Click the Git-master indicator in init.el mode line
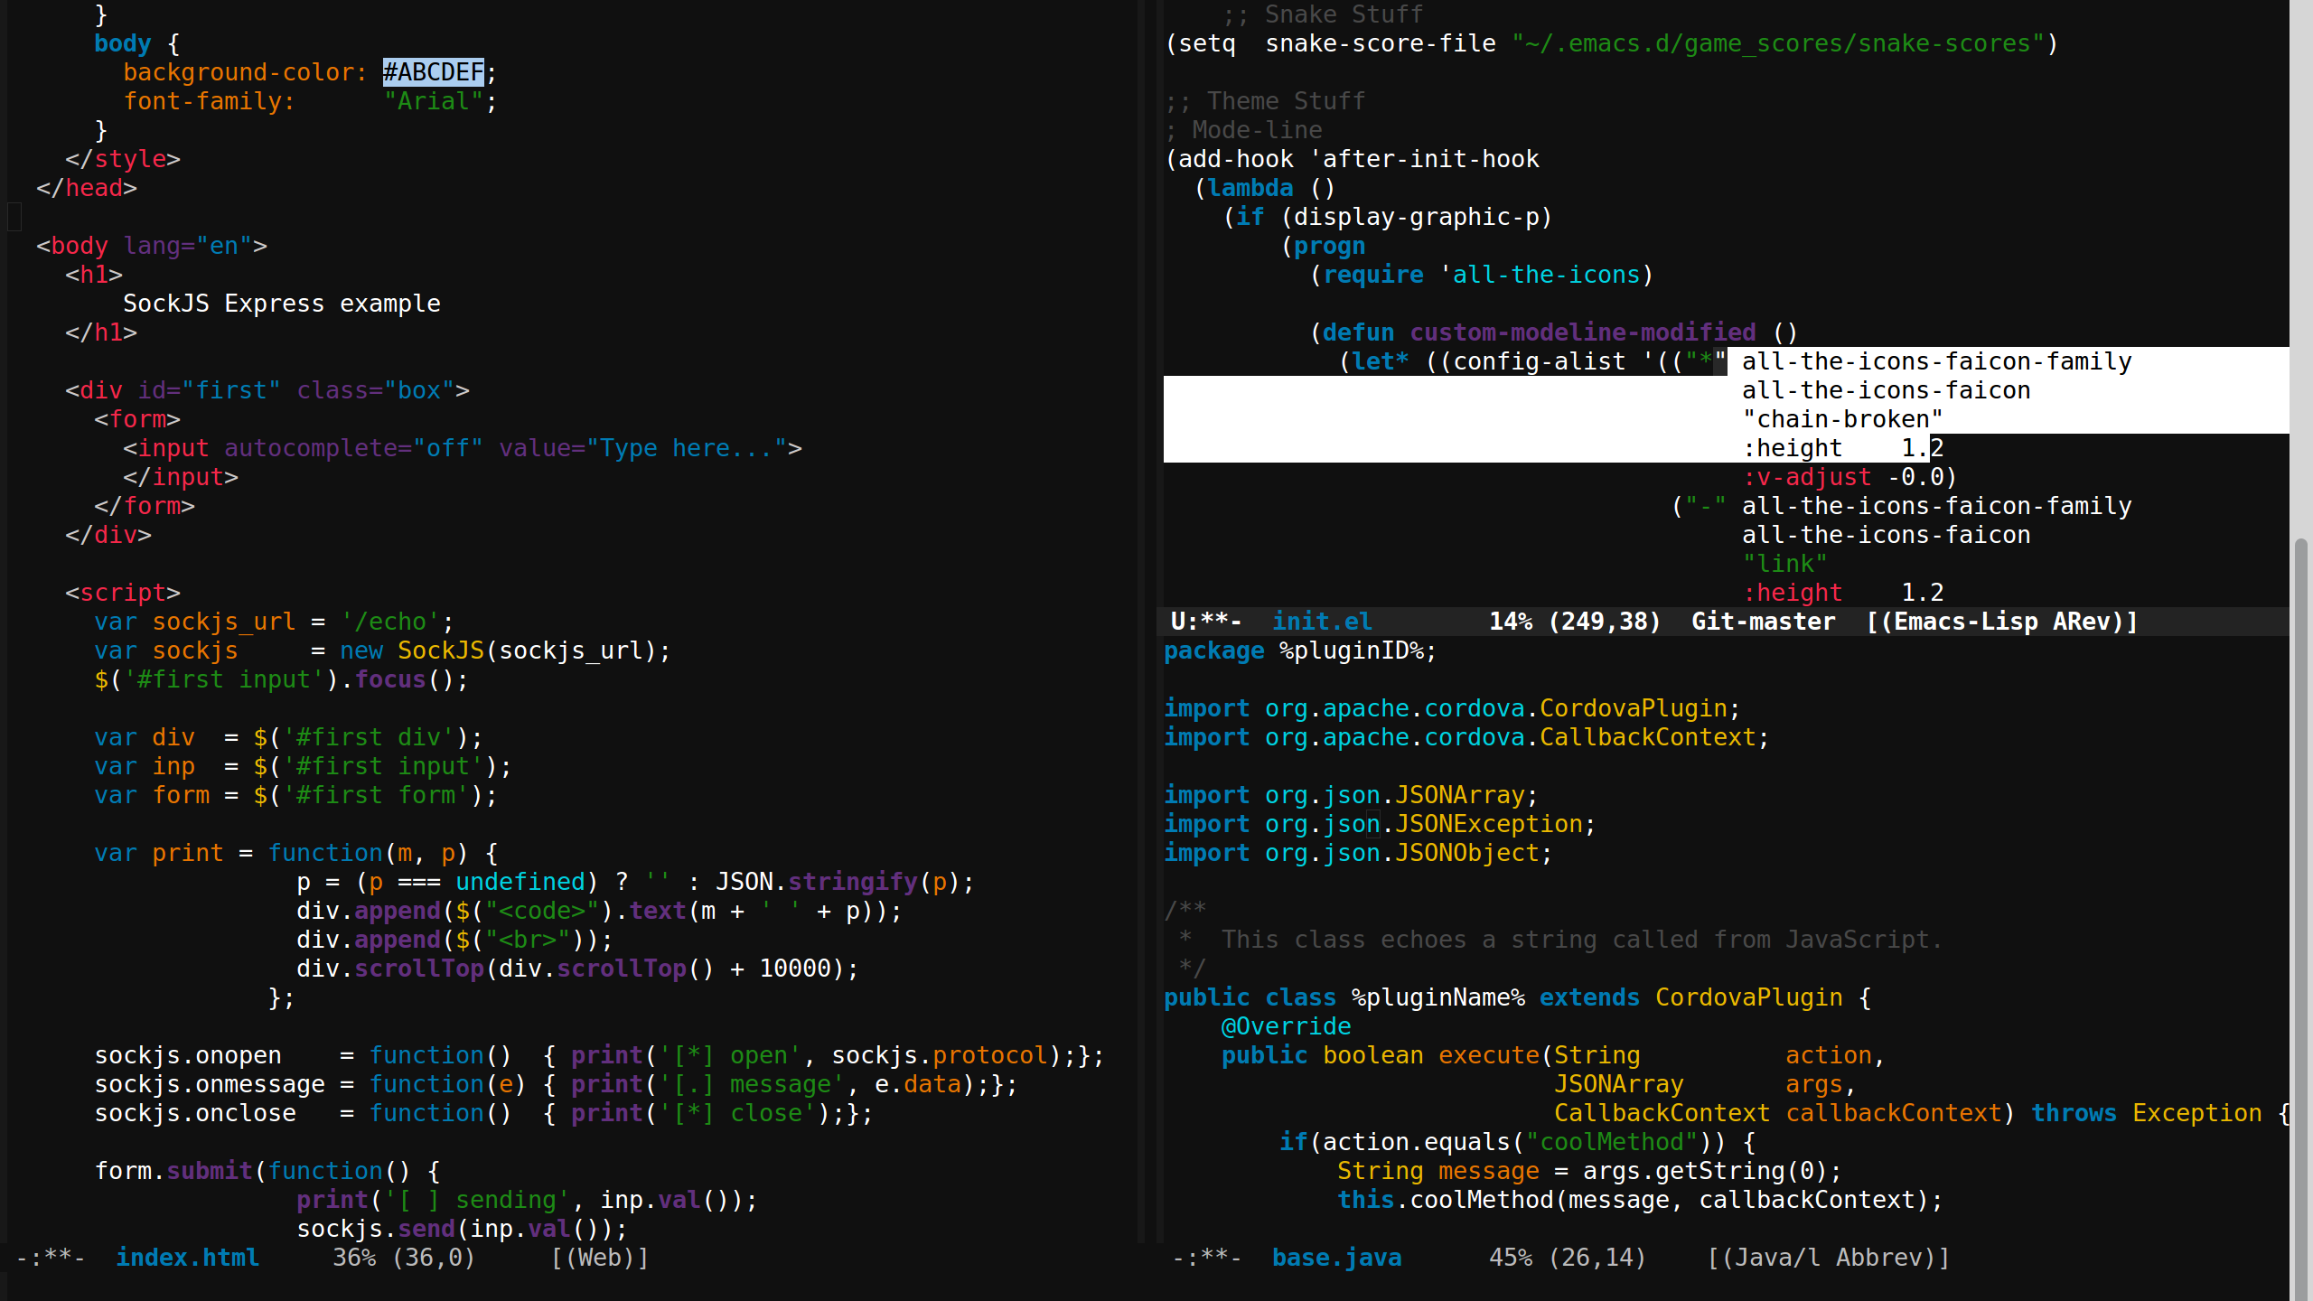 click(x=1763, y=621)
